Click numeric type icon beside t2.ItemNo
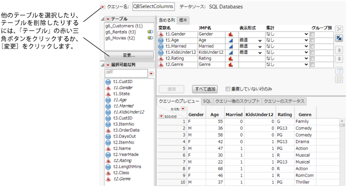The image size is (347, 187). [108, 142]
